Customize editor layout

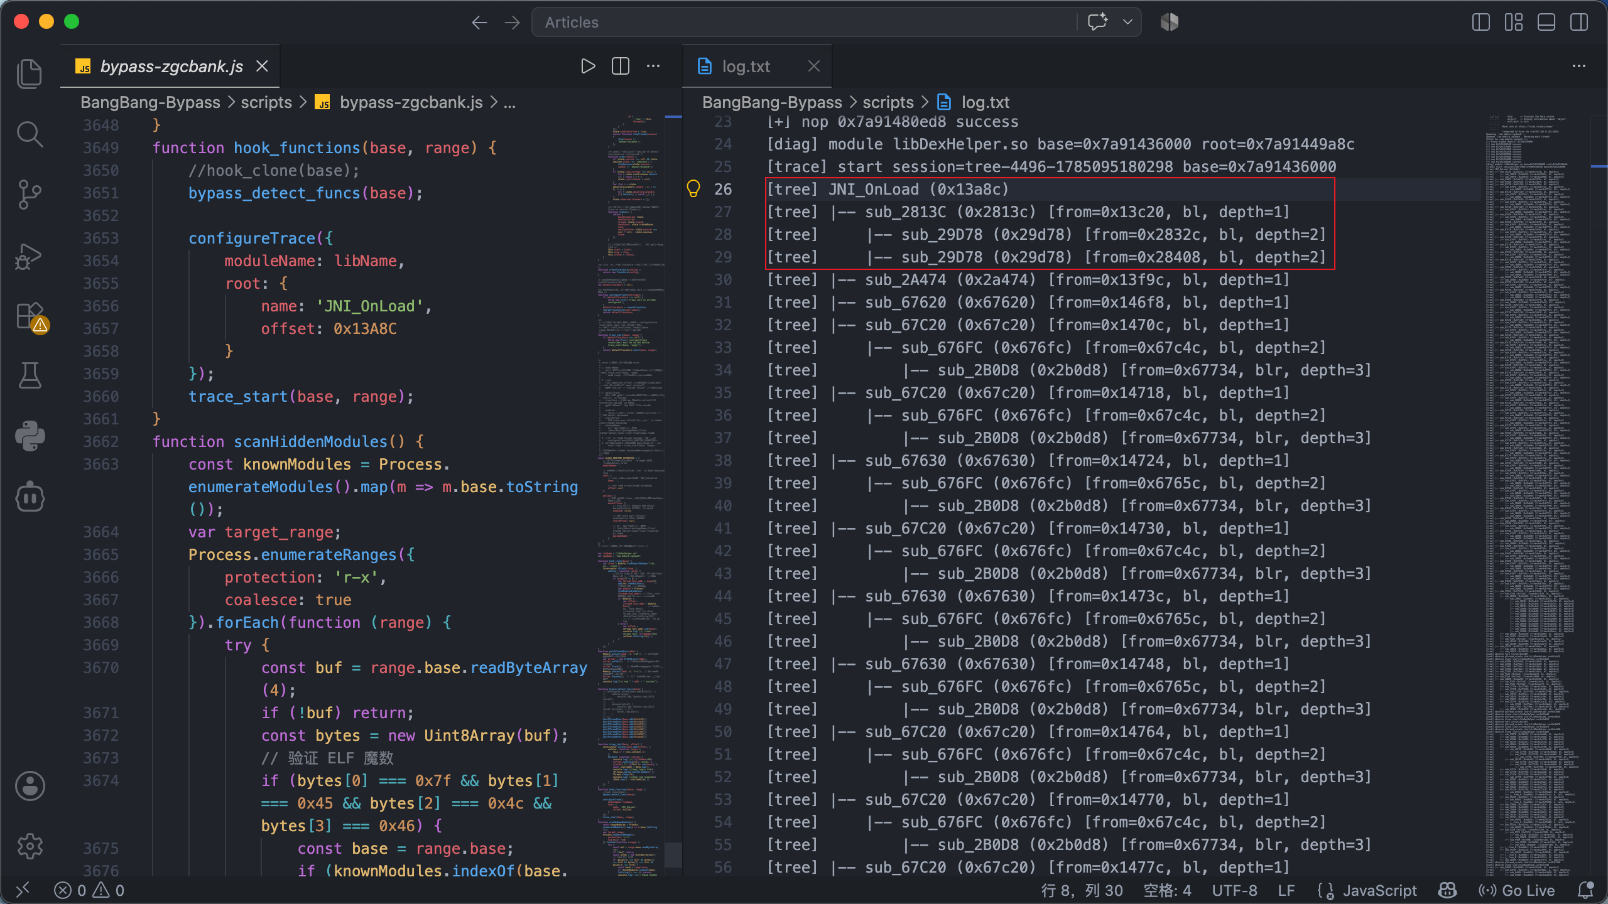(x=1514, y=23)
